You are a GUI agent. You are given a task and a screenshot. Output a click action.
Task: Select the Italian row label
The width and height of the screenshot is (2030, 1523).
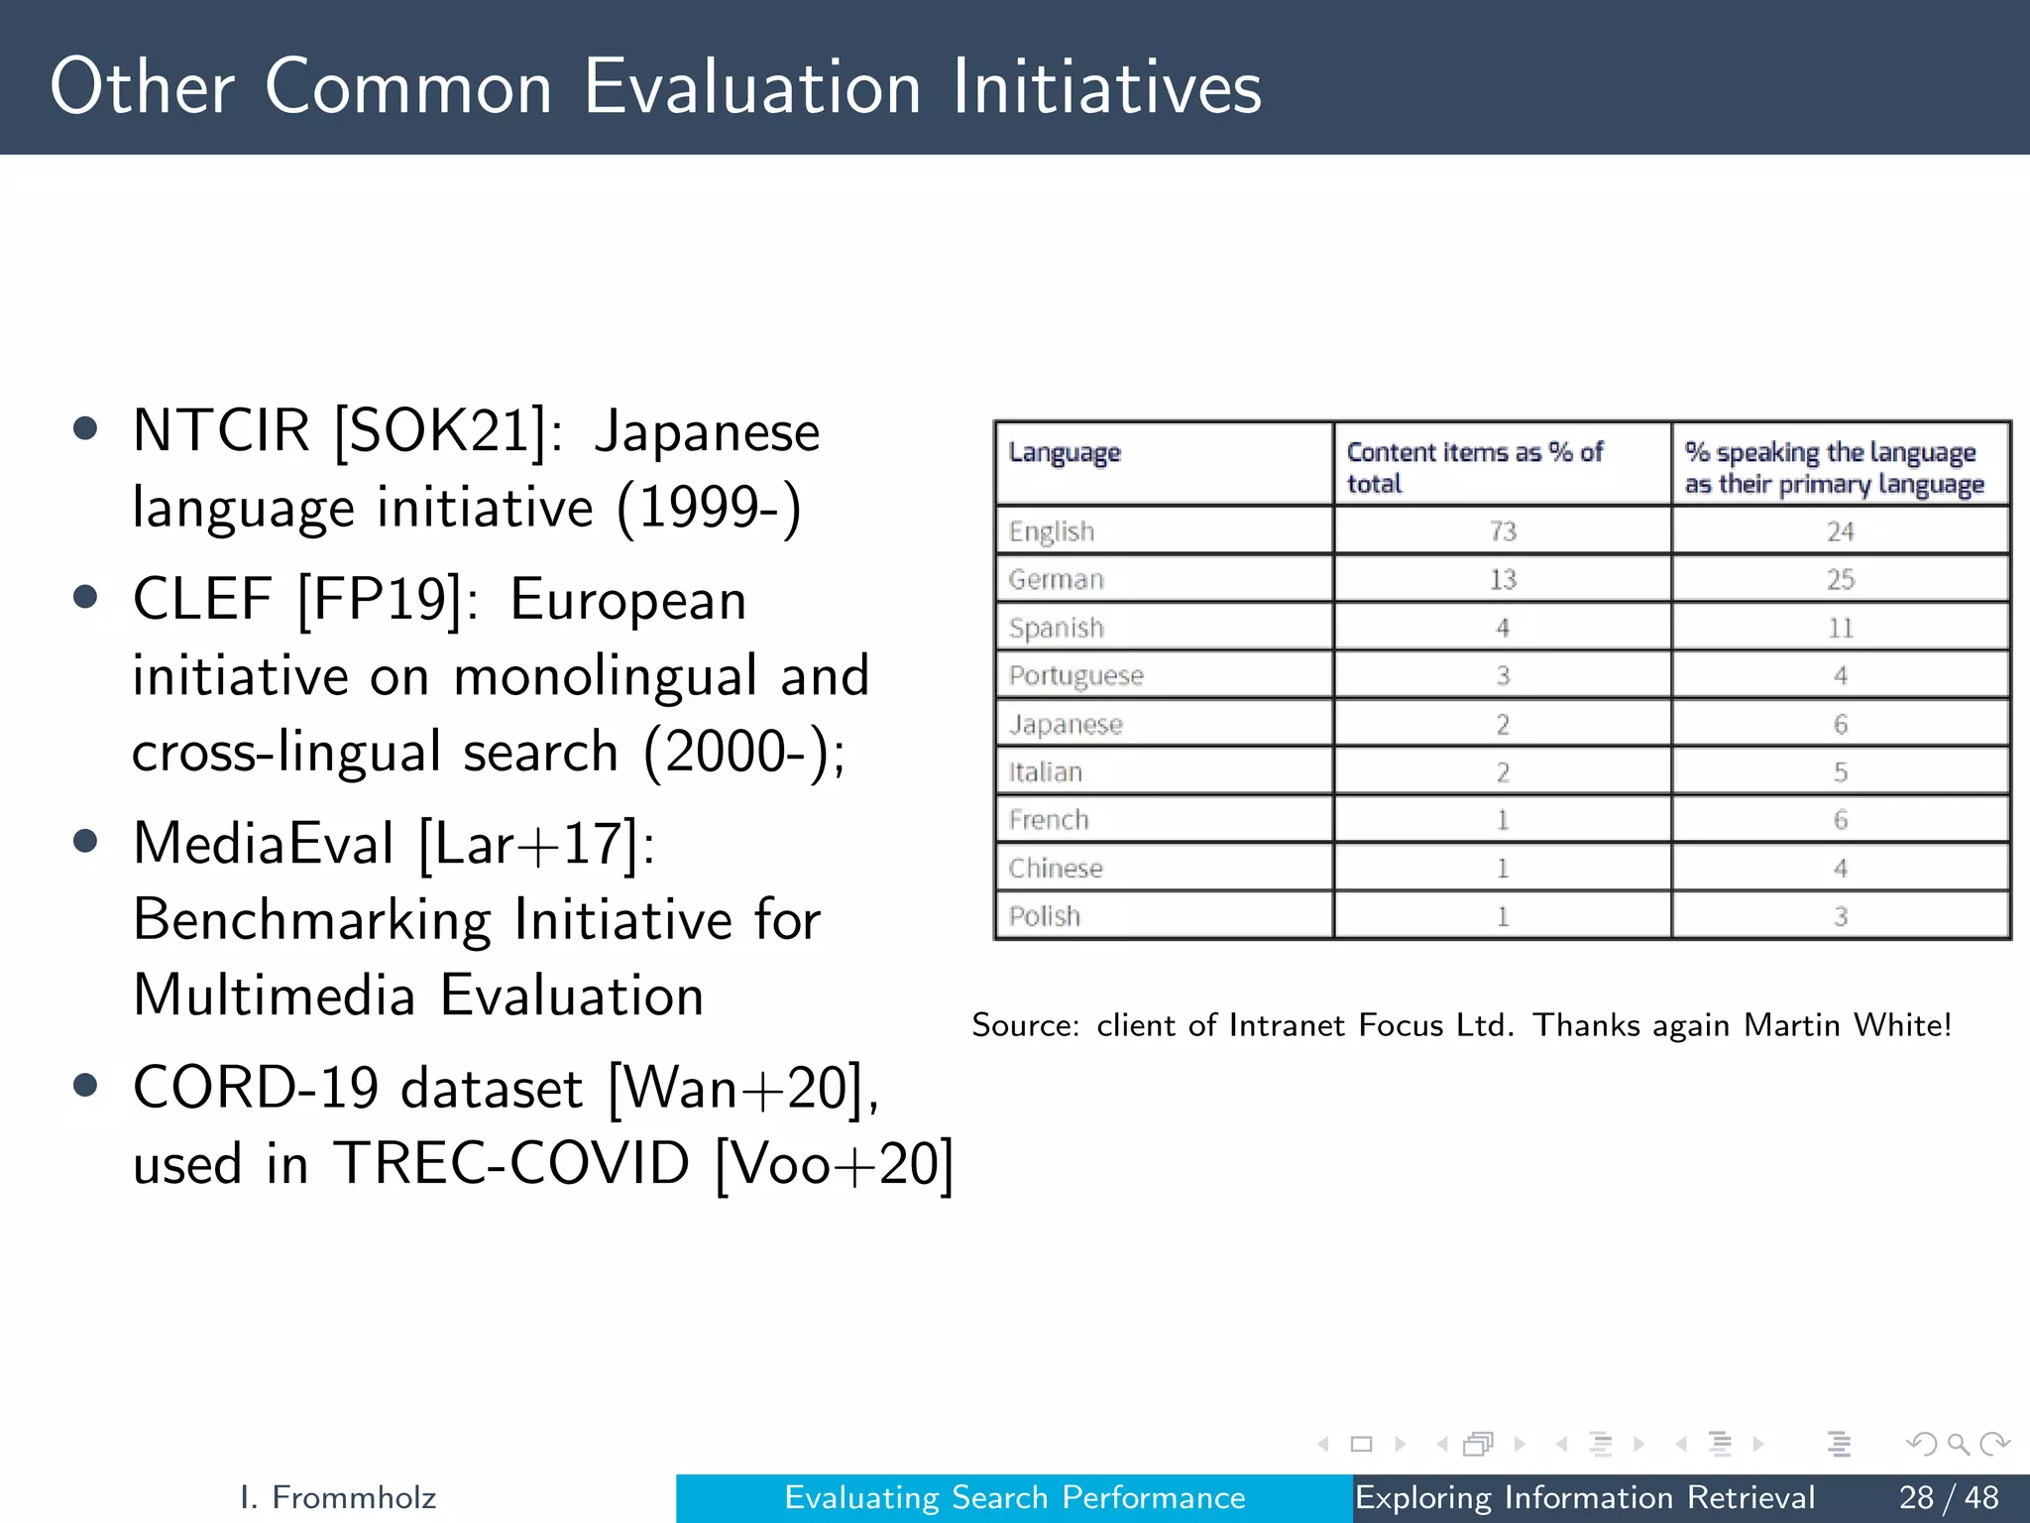coord(1046,771)
